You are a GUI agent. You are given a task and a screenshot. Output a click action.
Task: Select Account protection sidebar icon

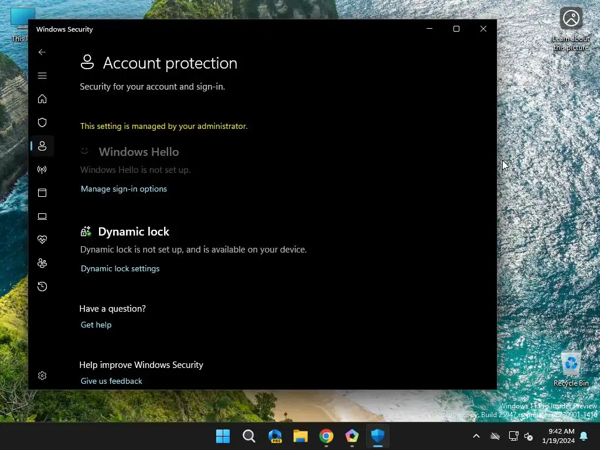pyautogui.click(x=42, y=146)
